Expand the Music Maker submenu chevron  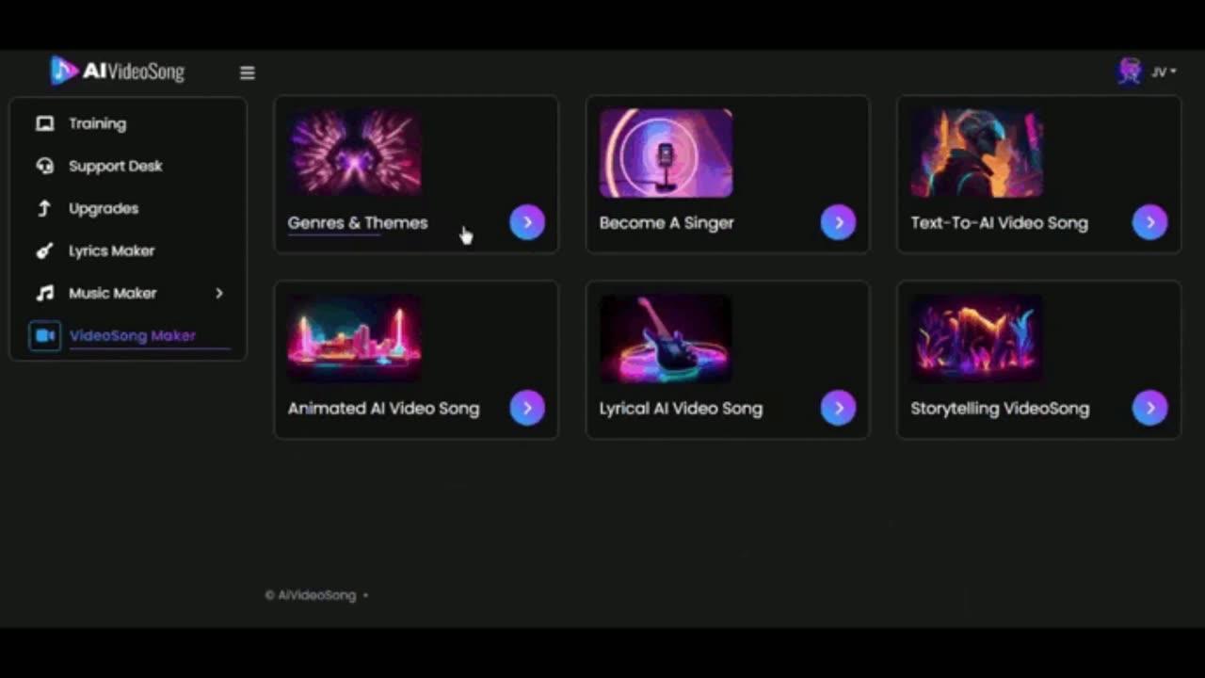[219, 293]
